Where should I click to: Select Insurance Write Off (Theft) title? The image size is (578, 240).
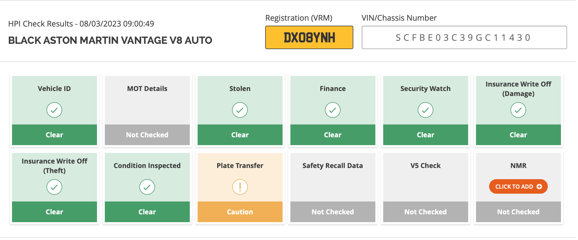pos(55,166)
